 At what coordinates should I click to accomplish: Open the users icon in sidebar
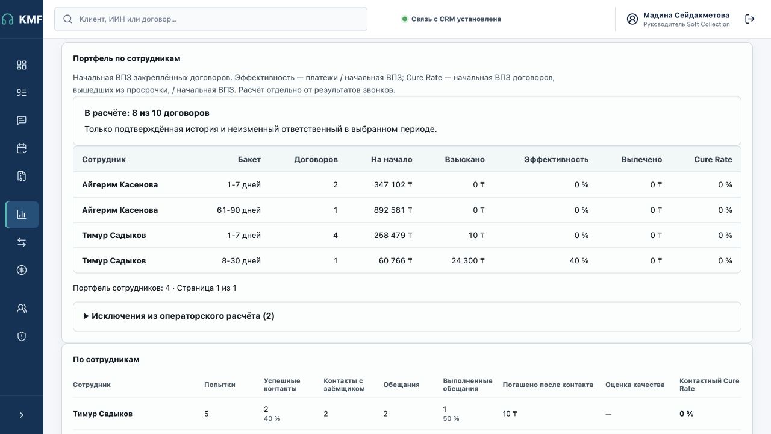(22, 309)
